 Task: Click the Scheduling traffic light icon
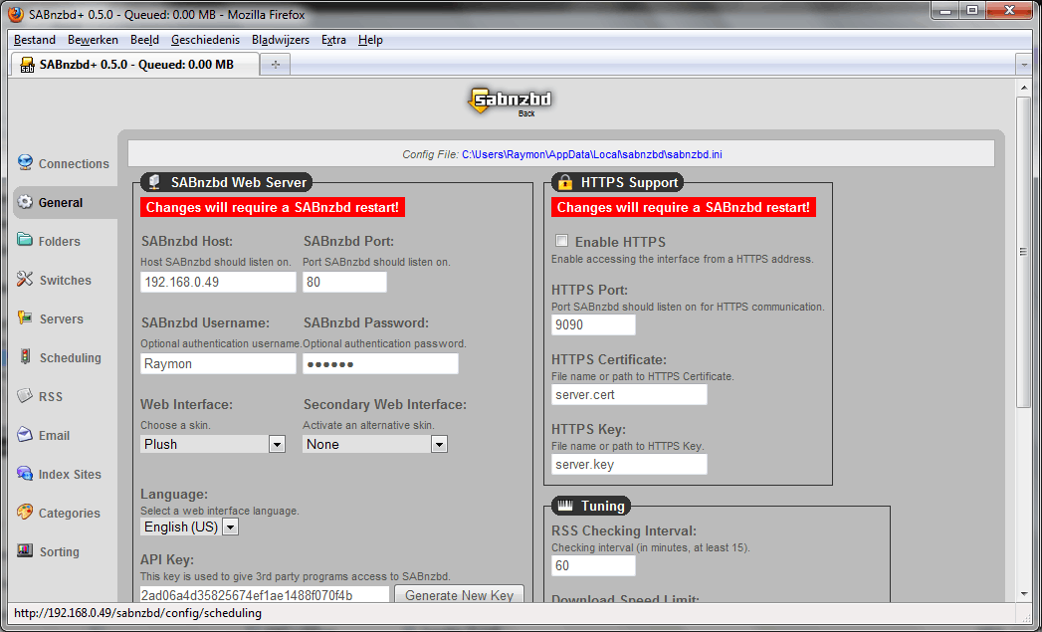coord(25,357)
